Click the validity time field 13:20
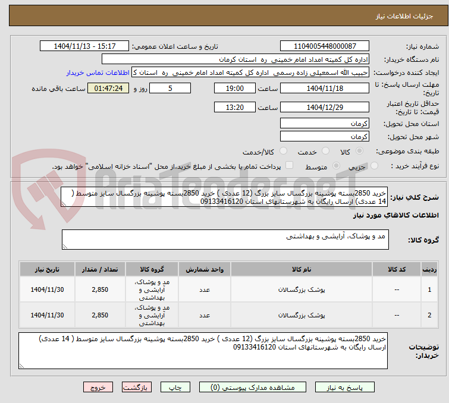The image size is (449, 403). point(234,107)
